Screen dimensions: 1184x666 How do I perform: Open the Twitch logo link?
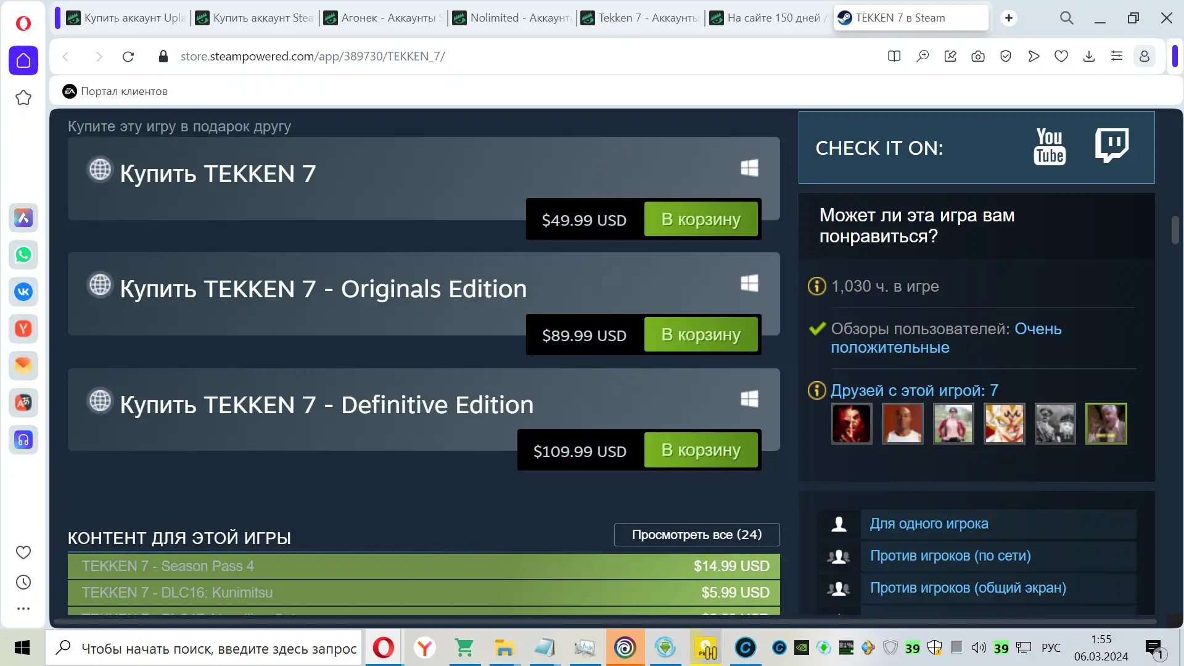(1112, 146)
